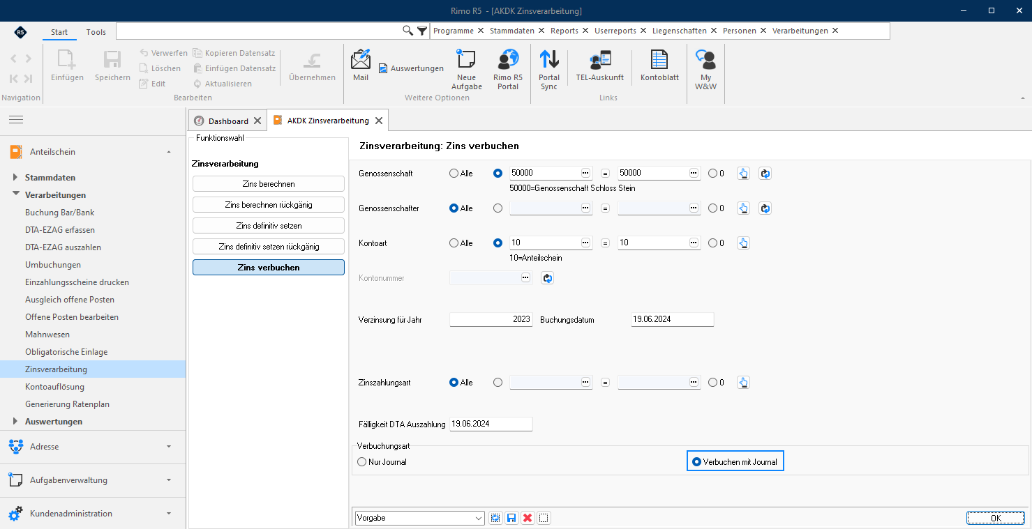Image resolution: width=1032 pixels, height=529 pixels.
Task: Start Portal Sync
Action: pyautogui.click(x=549, y=69)
